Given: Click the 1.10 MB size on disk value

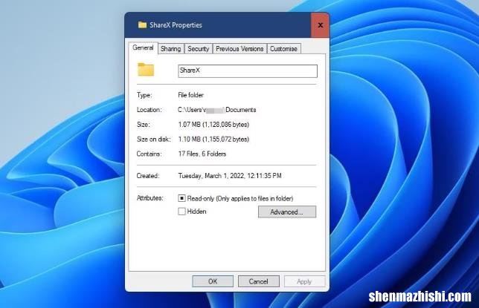Looking at the screenshot, I should click(213, 139).
